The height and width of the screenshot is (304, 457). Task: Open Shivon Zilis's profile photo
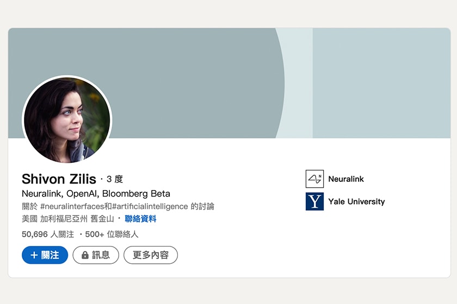coord(66,120)
